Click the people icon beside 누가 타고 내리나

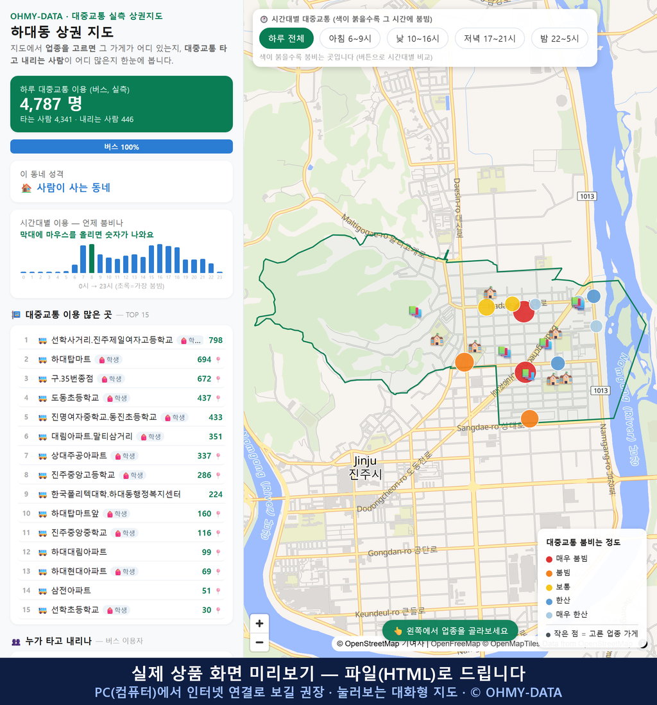coord(16,641)
